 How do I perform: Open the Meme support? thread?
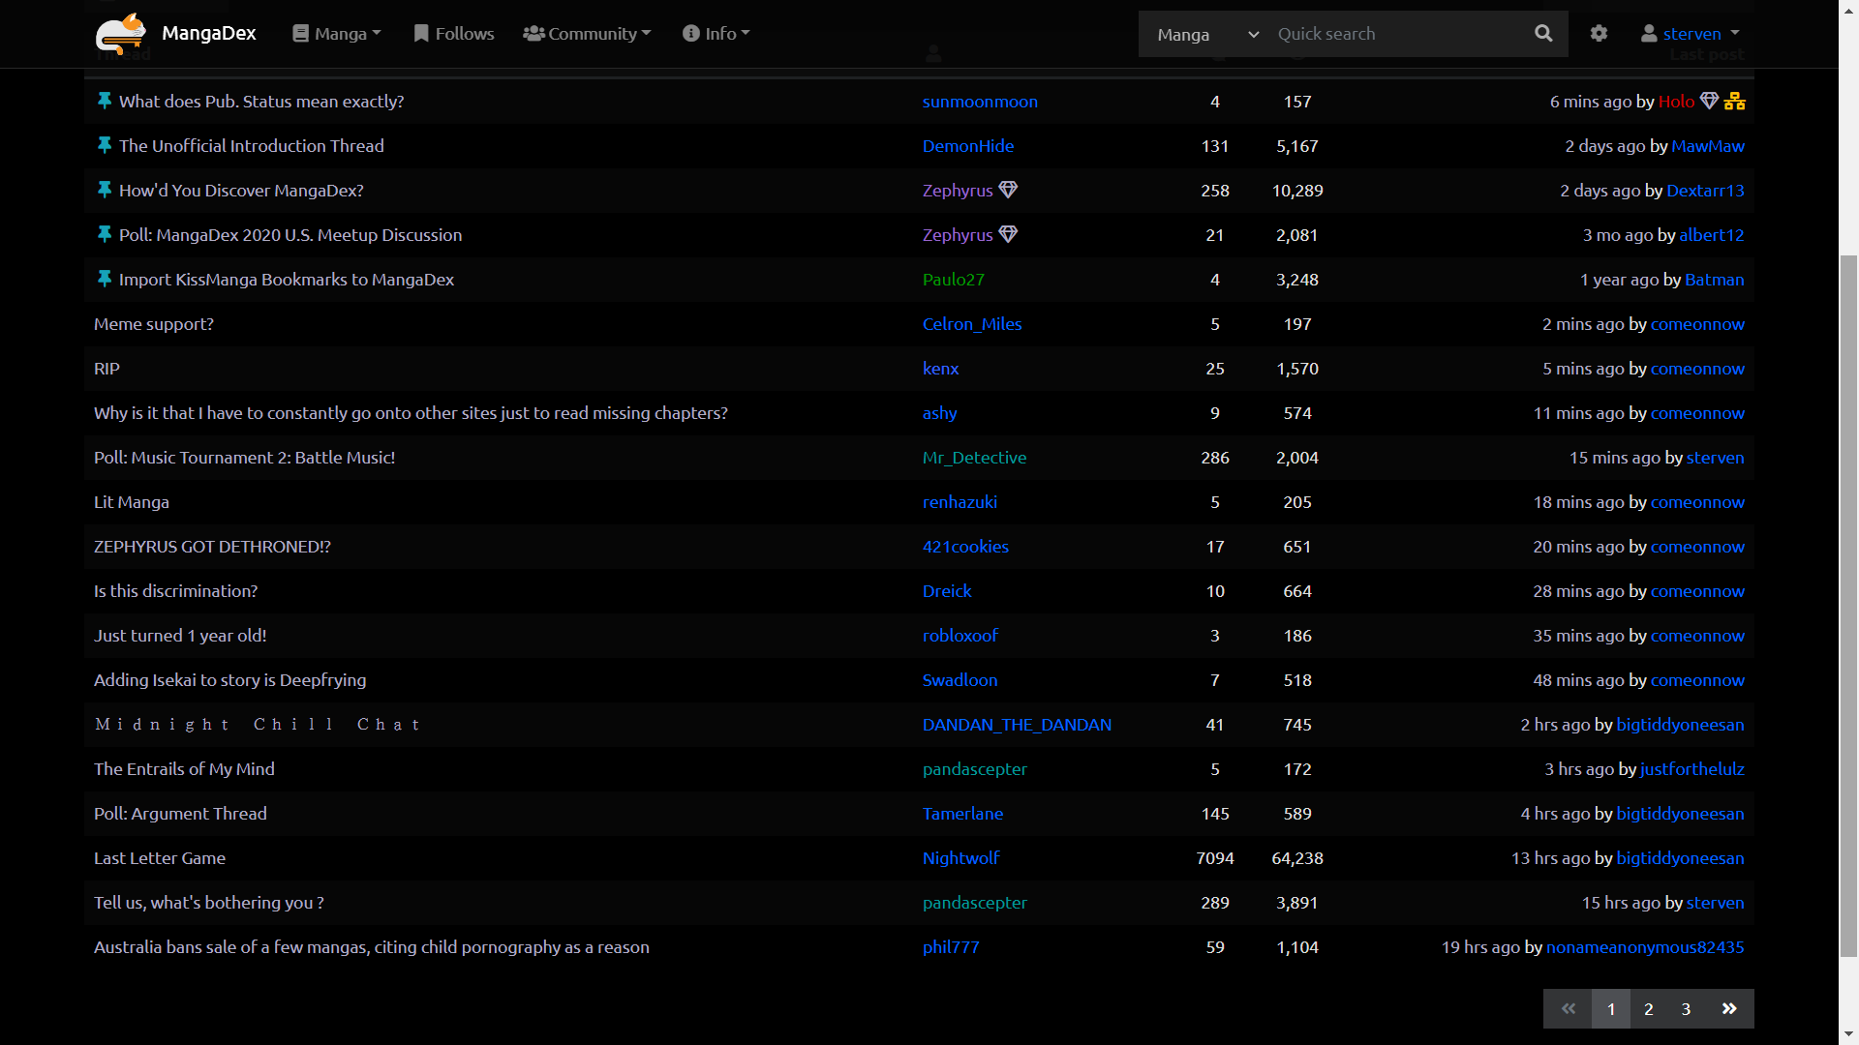154,323
